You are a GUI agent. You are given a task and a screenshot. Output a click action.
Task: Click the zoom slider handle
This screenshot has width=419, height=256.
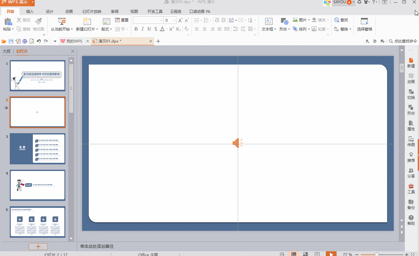click(377, 254)
